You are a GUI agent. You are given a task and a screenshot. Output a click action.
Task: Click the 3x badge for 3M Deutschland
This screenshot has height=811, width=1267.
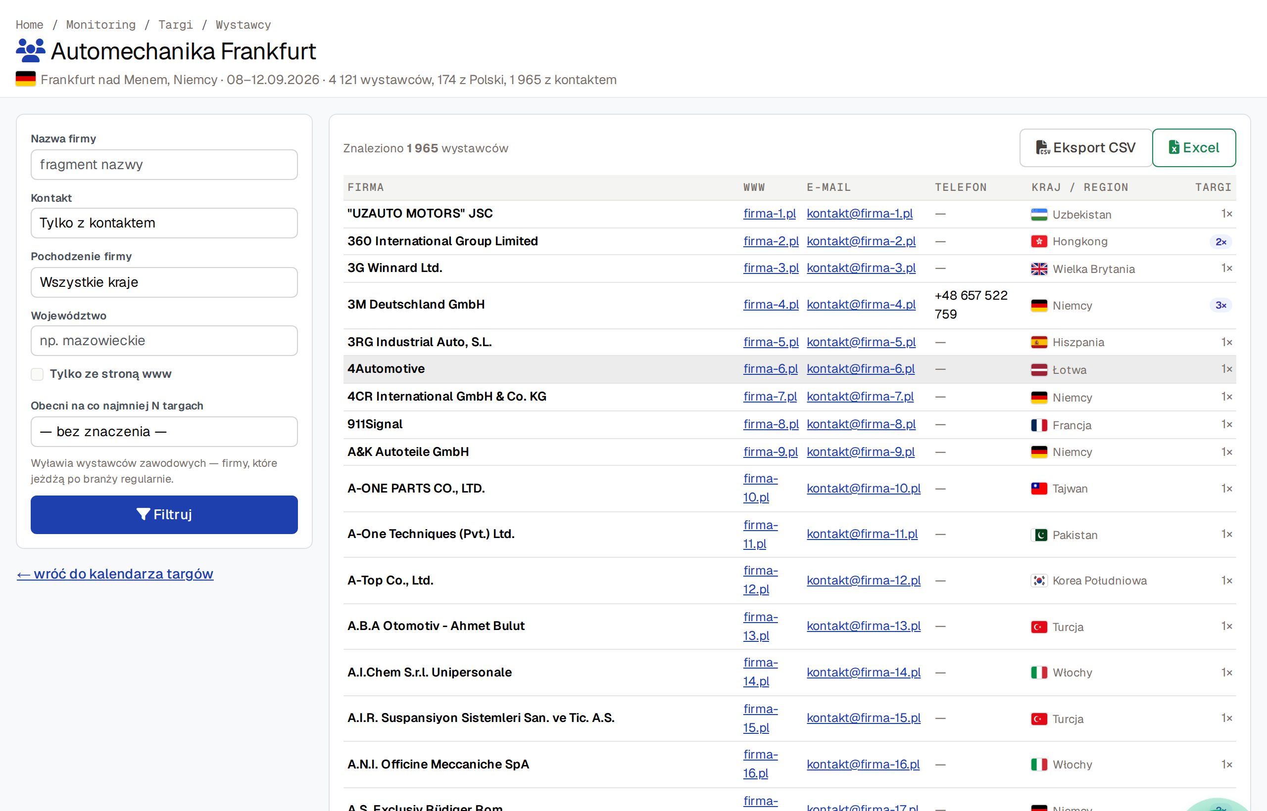pyautogui.click(x=1220, y=306)
